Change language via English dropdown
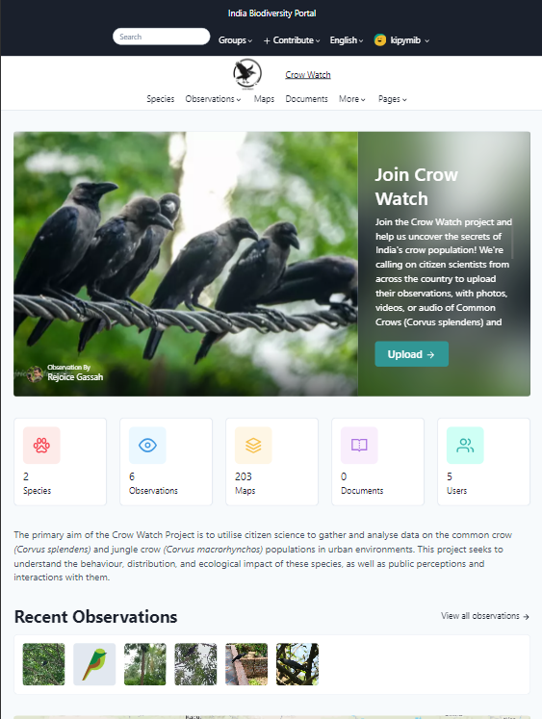Image resolution: width=542 pixels, height=719 pixels. pyautogui.click(x=347, y=40)
